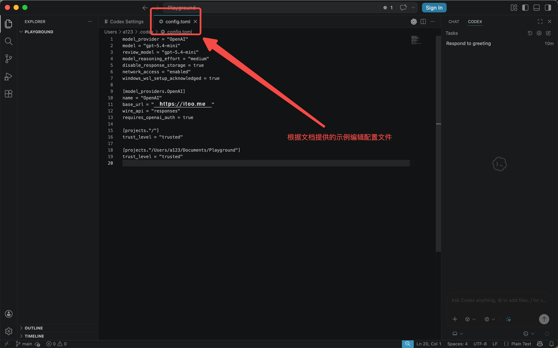This screenshot has width=558, height=348.
Task: Click the Copilot status icon in status bar
Action: pos(540,344)
